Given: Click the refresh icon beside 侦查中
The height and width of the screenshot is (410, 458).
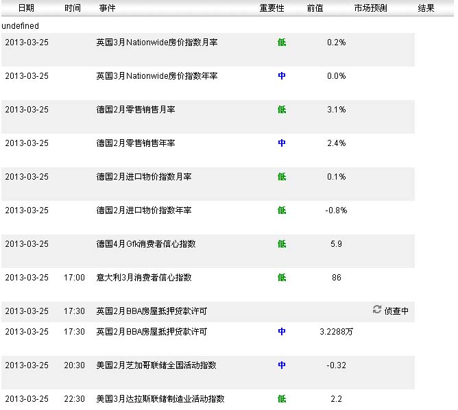Looking at the screenshot, I should tap(377, 309).
